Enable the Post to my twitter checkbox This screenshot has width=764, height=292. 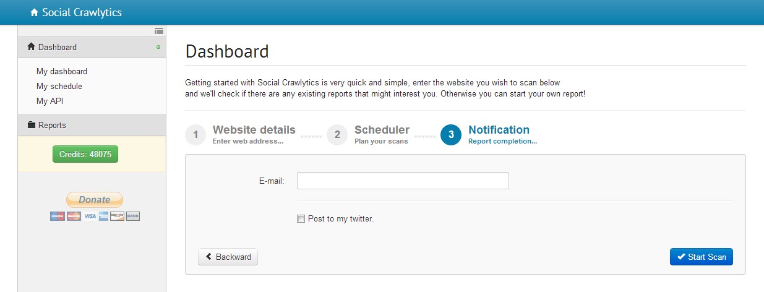click(x=301, y=218)
